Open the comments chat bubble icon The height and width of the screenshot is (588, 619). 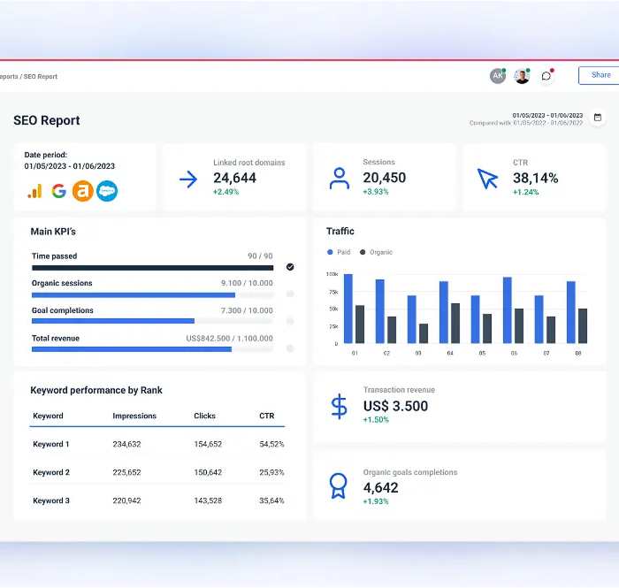click(546, 76)
